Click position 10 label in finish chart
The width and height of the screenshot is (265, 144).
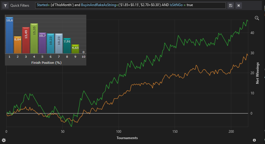(x=83, y=57)
